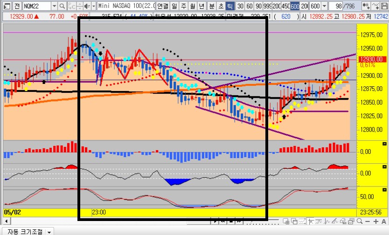Click the line-chart overlay icon at the bottom
The width and height of the screenshot is (389, 235).
[319, 221]
